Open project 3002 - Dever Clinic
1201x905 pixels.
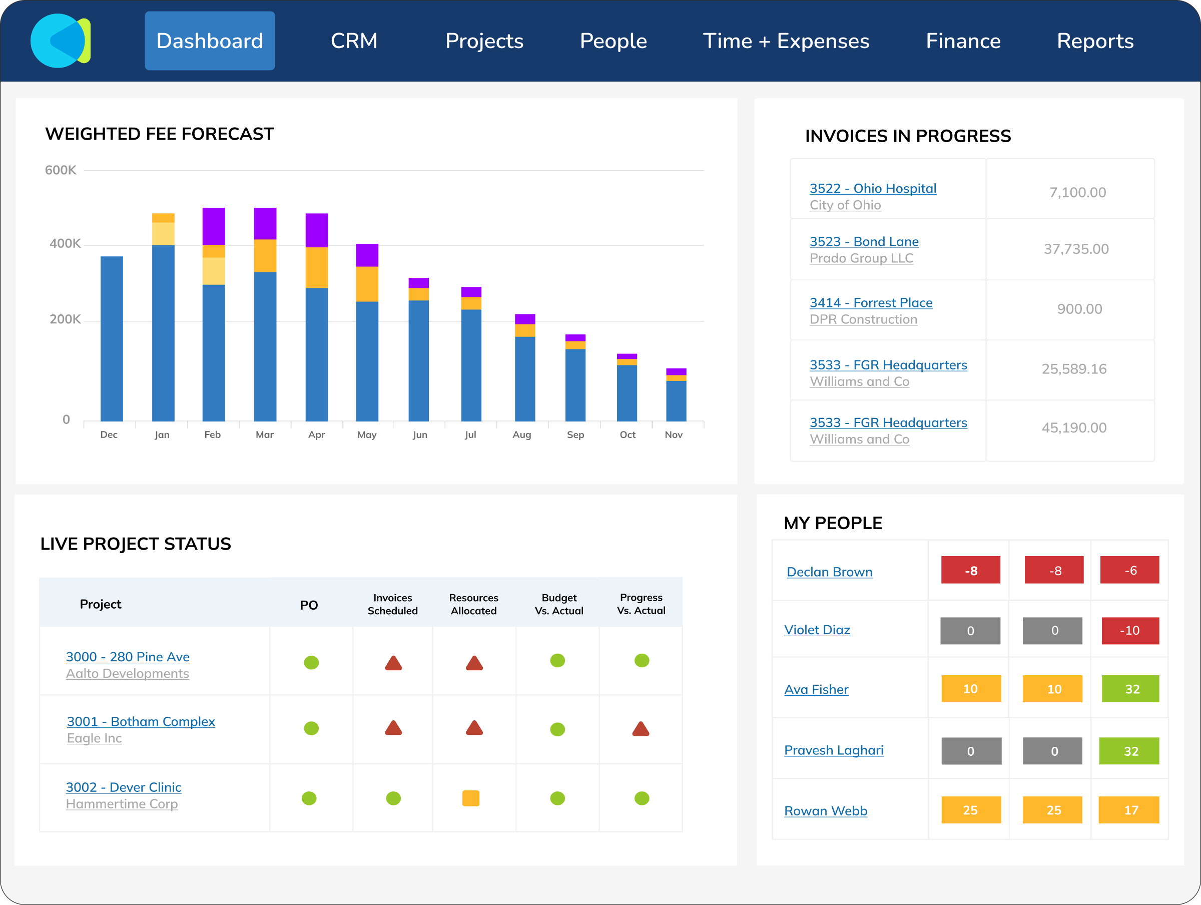click(x=123, y=787)
